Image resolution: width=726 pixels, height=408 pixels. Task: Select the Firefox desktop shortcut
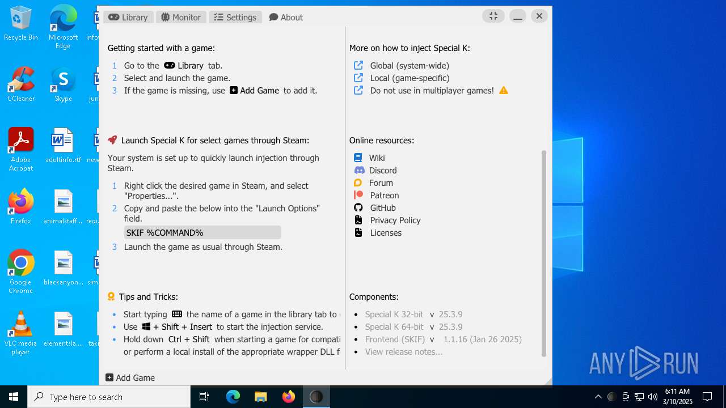click(21, 207)
